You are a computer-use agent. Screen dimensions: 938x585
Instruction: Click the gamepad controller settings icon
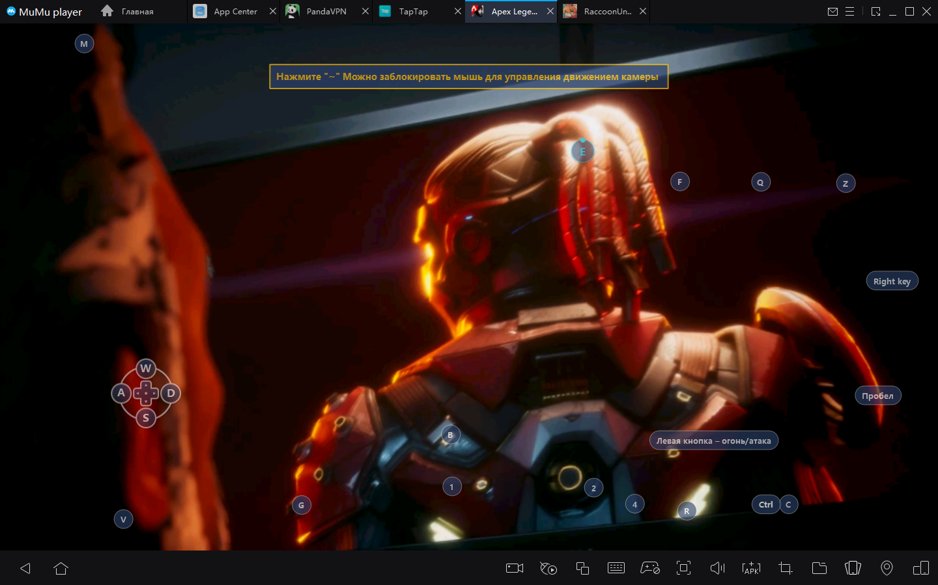649,568
